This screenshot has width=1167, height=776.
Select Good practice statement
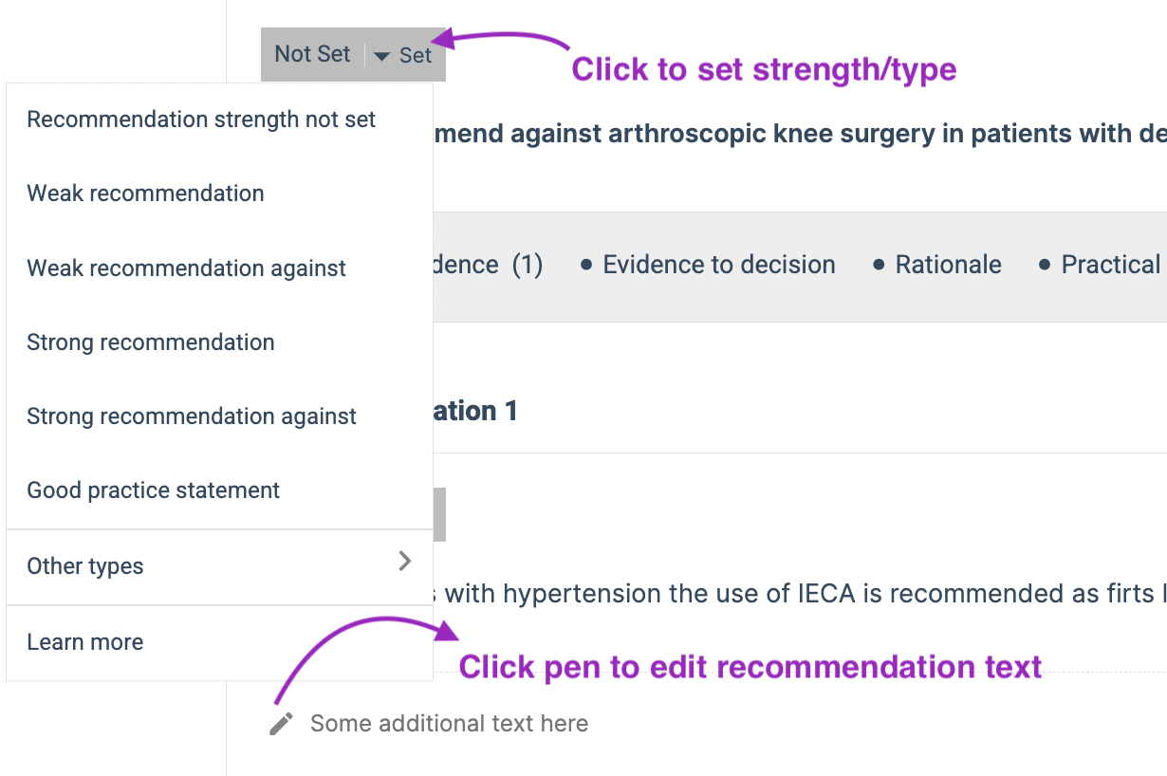coord(219,490)
